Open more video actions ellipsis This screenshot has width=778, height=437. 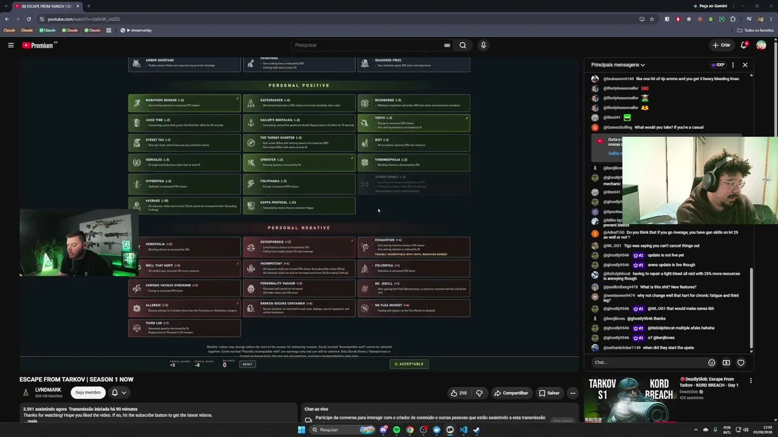pyautogui.click(x=573, y=393)
